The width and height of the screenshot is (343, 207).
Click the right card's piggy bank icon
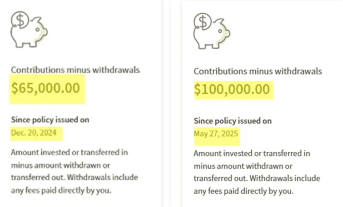[212, 31]
